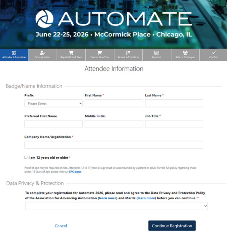This screenshot has height=237, width=227.
Task: Click the Preferred First Name field
Action: point(53,124)
